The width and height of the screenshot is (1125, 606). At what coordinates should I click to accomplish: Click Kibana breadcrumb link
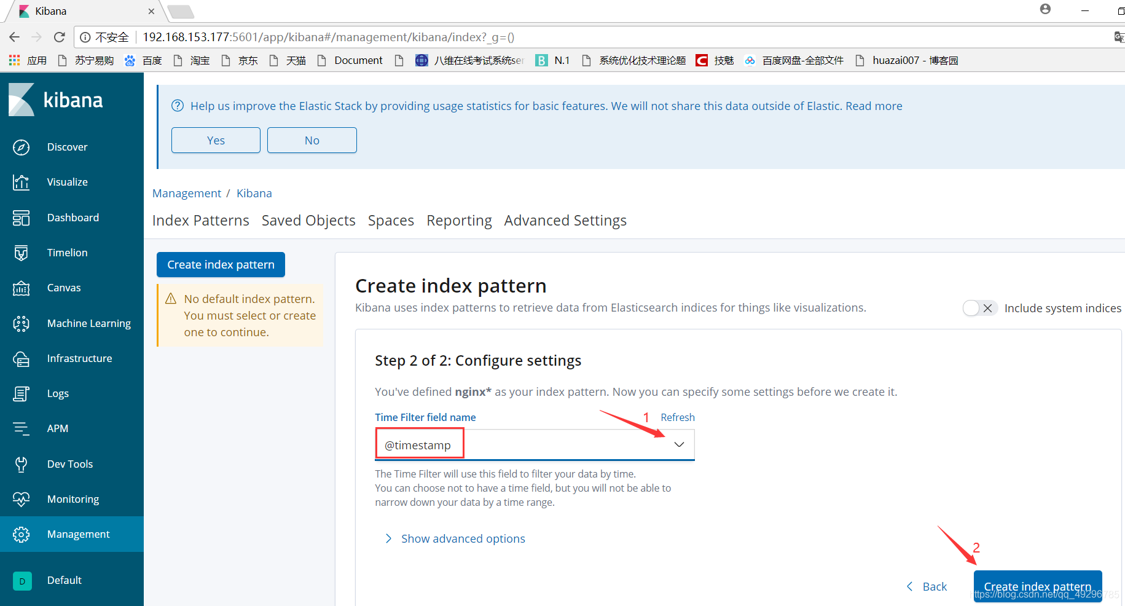pos(254,194)
